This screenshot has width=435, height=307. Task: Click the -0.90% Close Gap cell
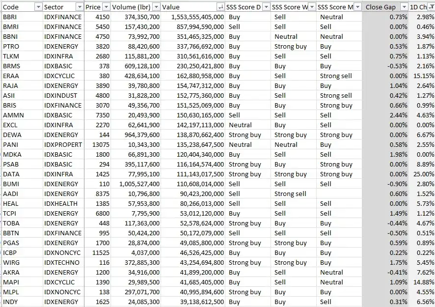[385, 184]
